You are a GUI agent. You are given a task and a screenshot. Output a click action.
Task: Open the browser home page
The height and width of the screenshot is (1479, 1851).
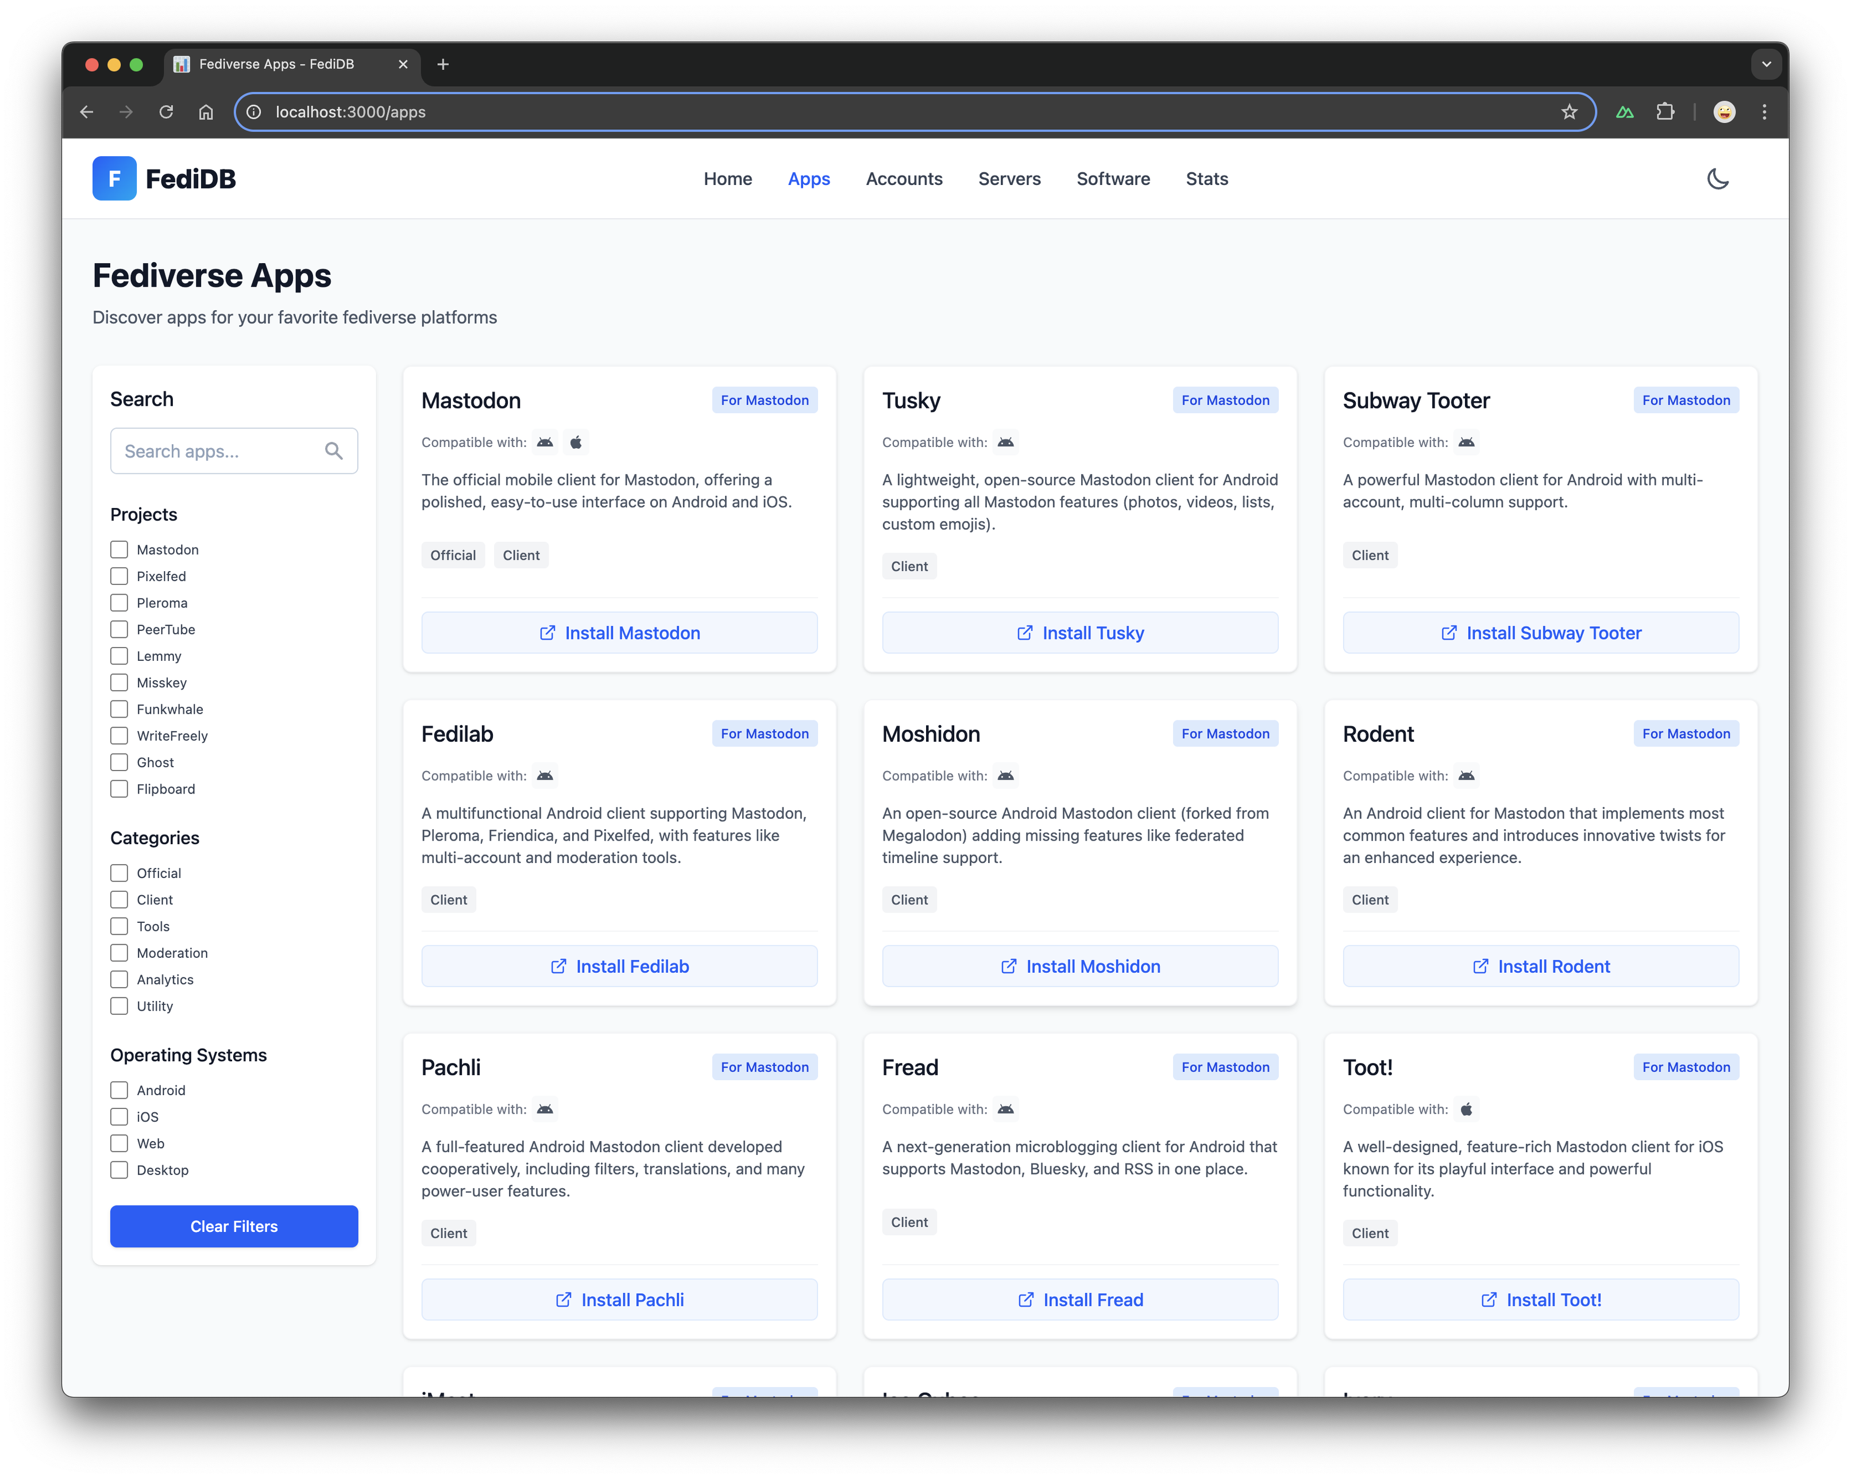coord(206,111)
